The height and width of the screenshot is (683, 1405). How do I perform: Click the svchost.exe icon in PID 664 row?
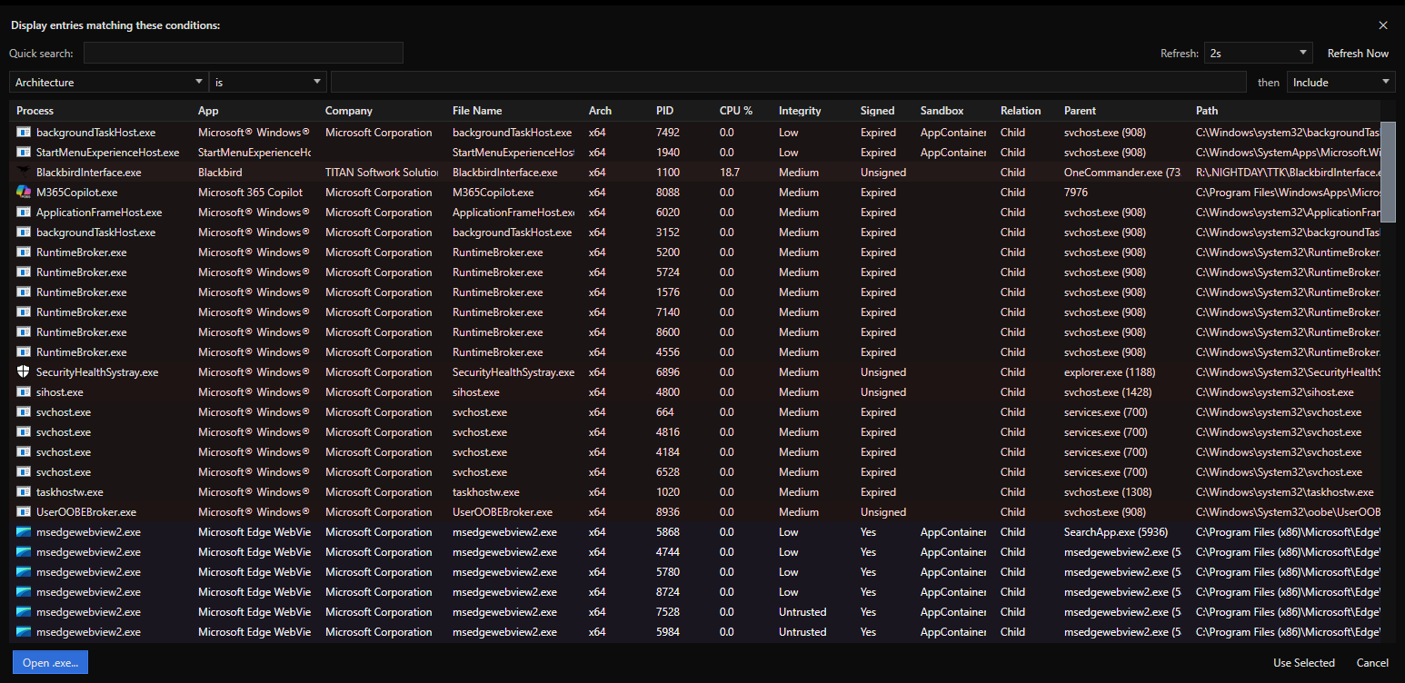coord(24,412)
